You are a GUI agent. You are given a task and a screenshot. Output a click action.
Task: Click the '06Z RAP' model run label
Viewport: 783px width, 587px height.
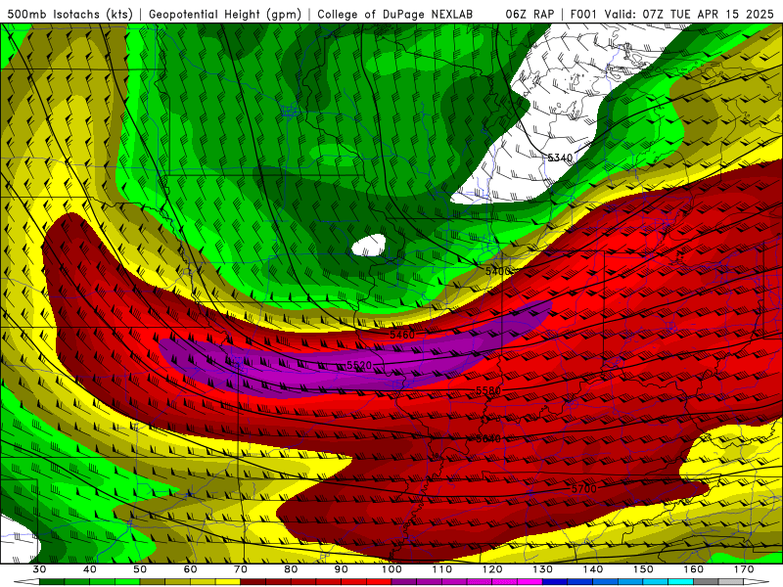click(530, 14)
